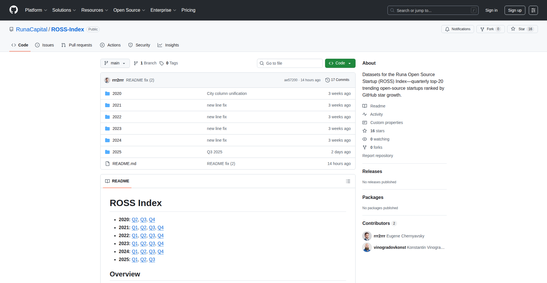Click the 2024 folder icon
This screenshot has height=283, width=547.
tap(107, 140)
